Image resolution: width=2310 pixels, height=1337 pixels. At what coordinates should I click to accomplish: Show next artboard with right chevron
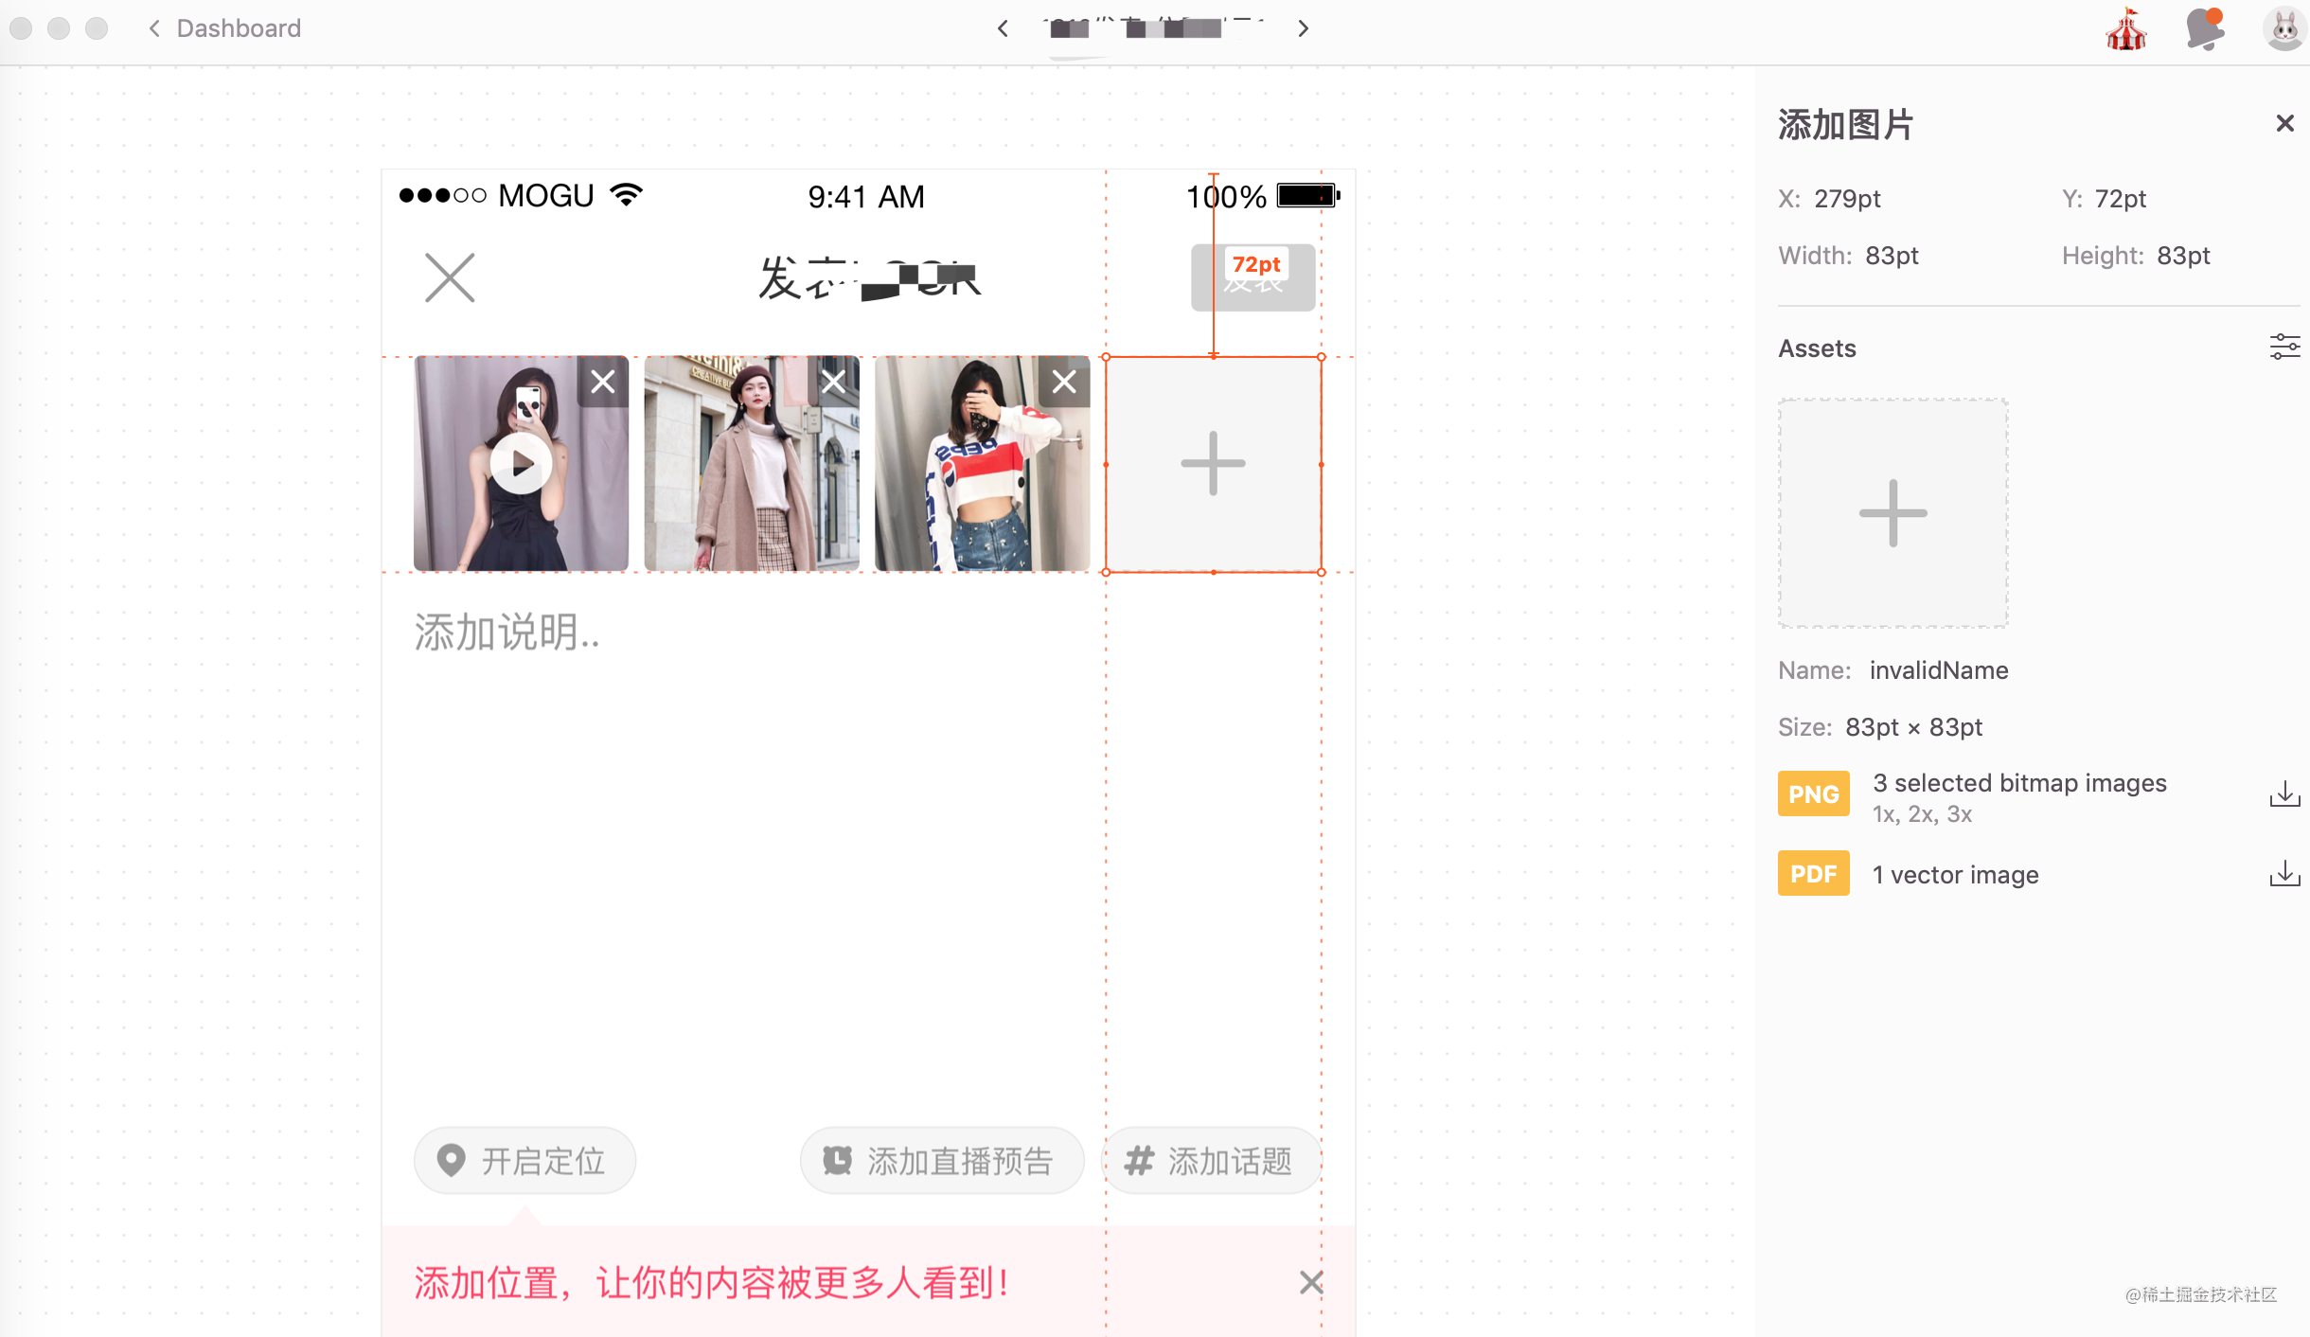coord(1304,28)
